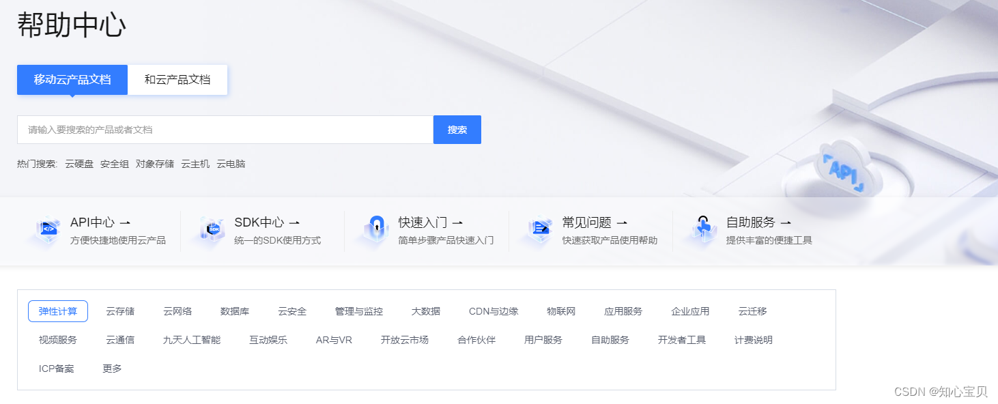Select the 云网络 category
This screenshot has width=998, height=404.
coord(177,311)
